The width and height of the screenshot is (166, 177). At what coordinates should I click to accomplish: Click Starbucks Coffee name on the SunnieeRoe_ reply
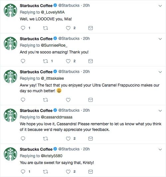pos(36,39)
